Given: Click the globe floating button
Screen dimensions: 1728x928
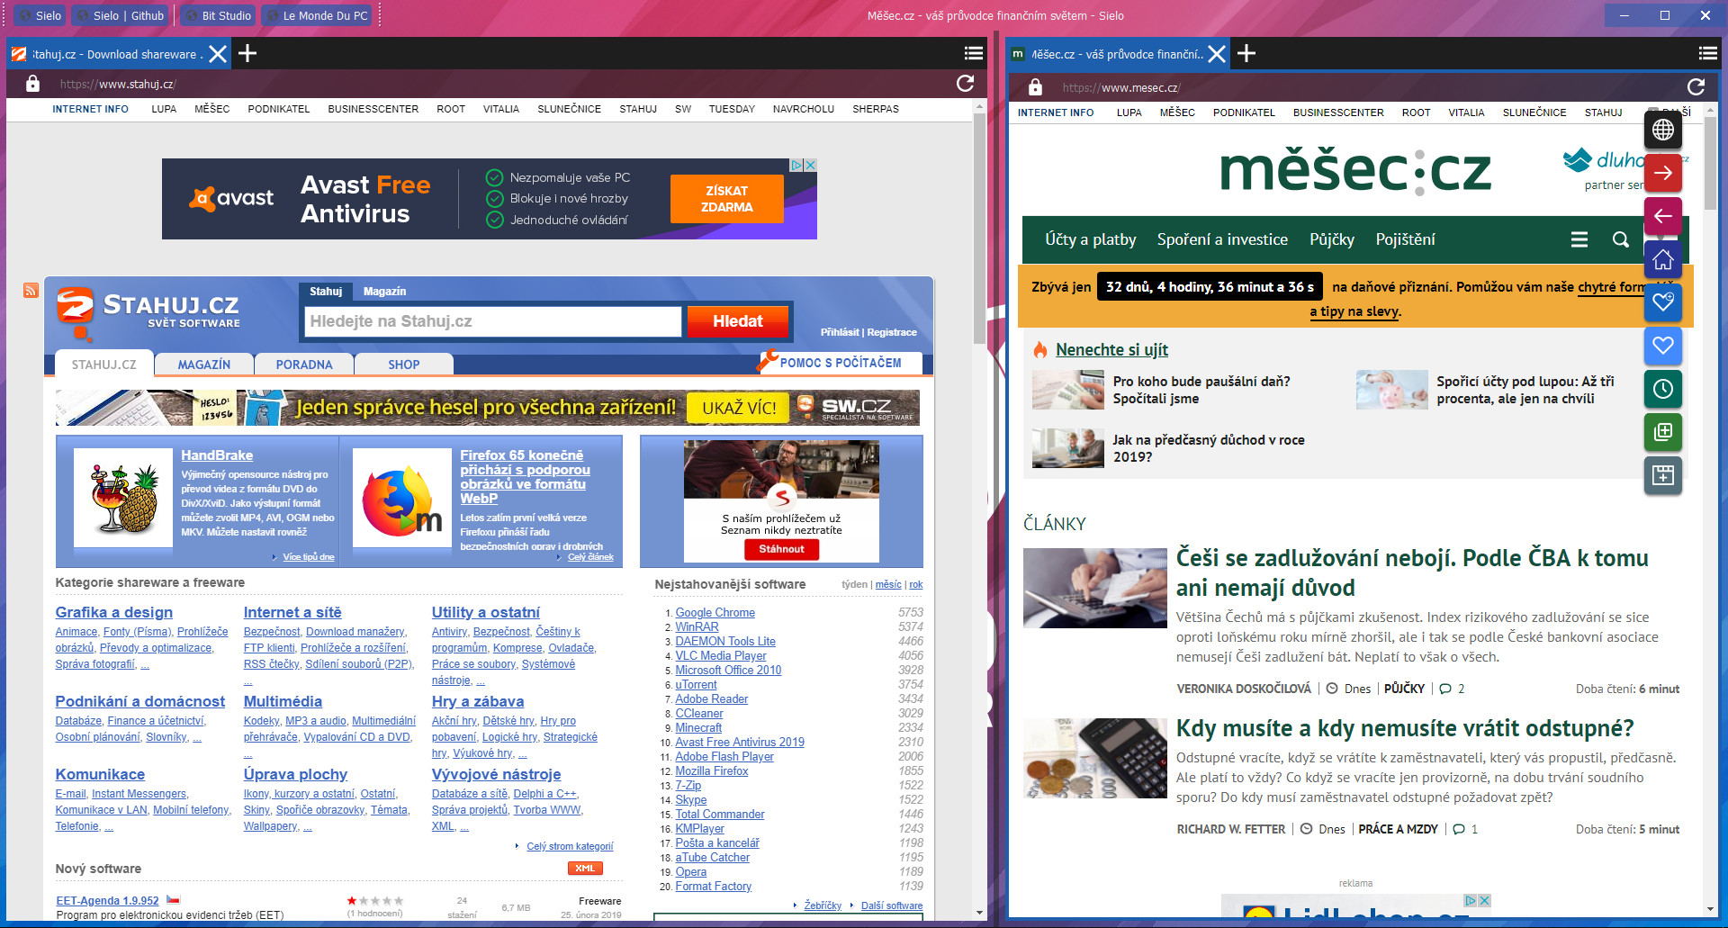Looking at the screenshot, I should [x=1663, y=130].
